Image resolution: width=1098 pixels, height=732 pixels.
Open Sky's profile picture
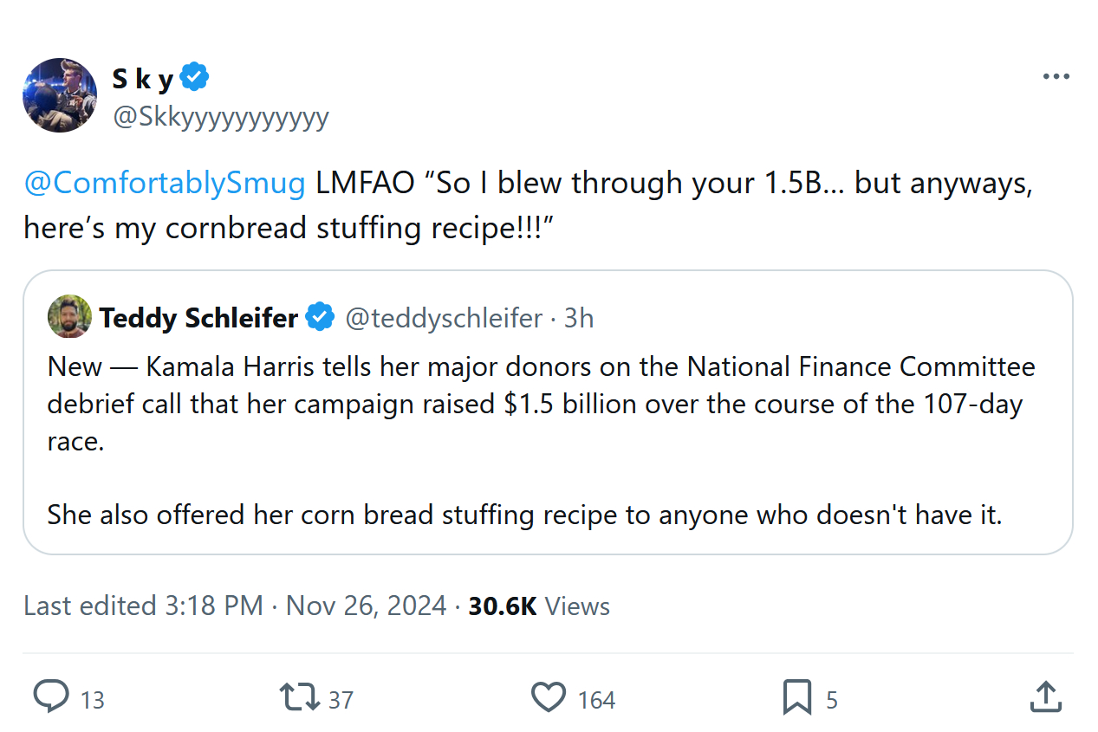click(60, 95)
